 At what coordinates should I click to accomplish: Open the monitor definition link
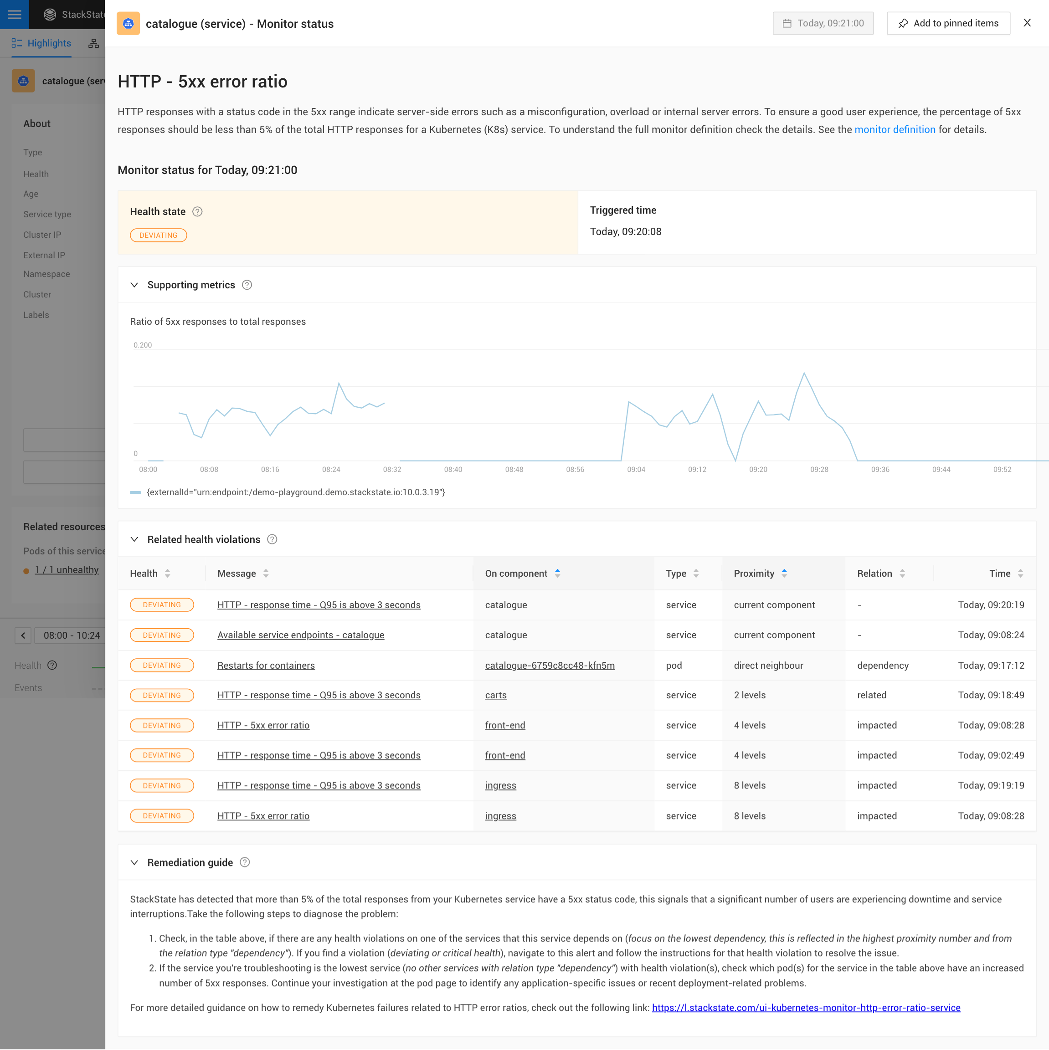pos(895,129)
